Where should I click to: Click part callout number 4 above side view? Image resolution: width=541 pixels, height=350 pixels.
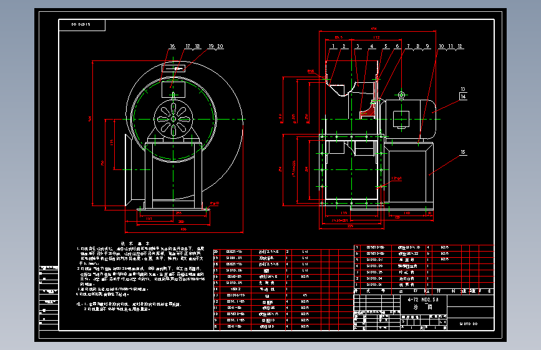coord(372,46)
